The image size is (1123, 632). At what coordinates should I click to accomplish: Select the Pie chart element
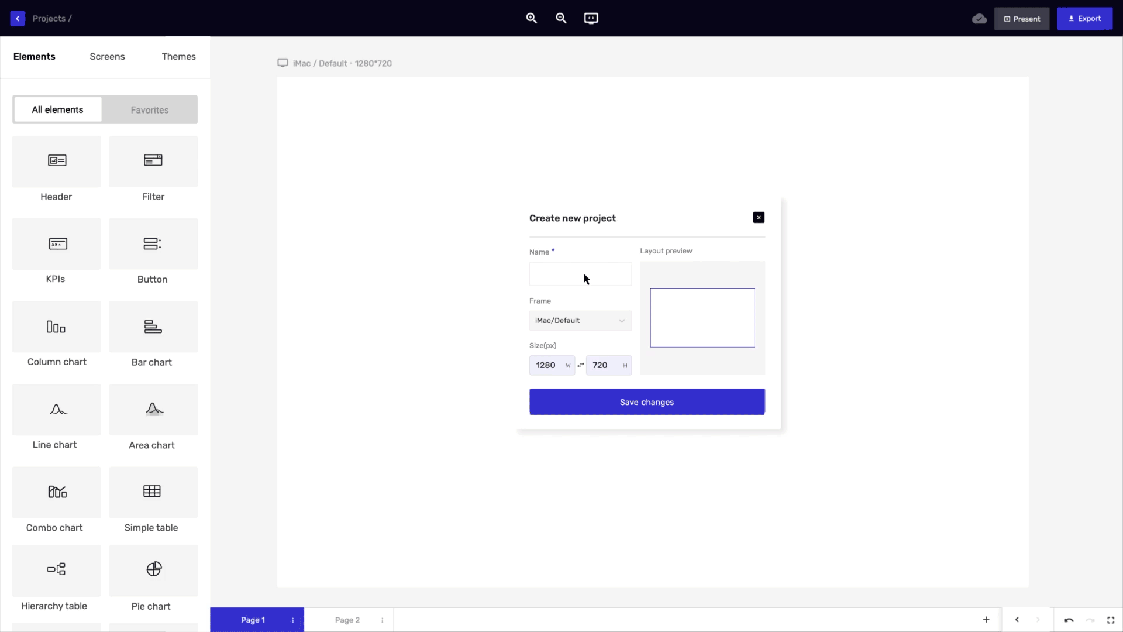click(x=153, y=571)
